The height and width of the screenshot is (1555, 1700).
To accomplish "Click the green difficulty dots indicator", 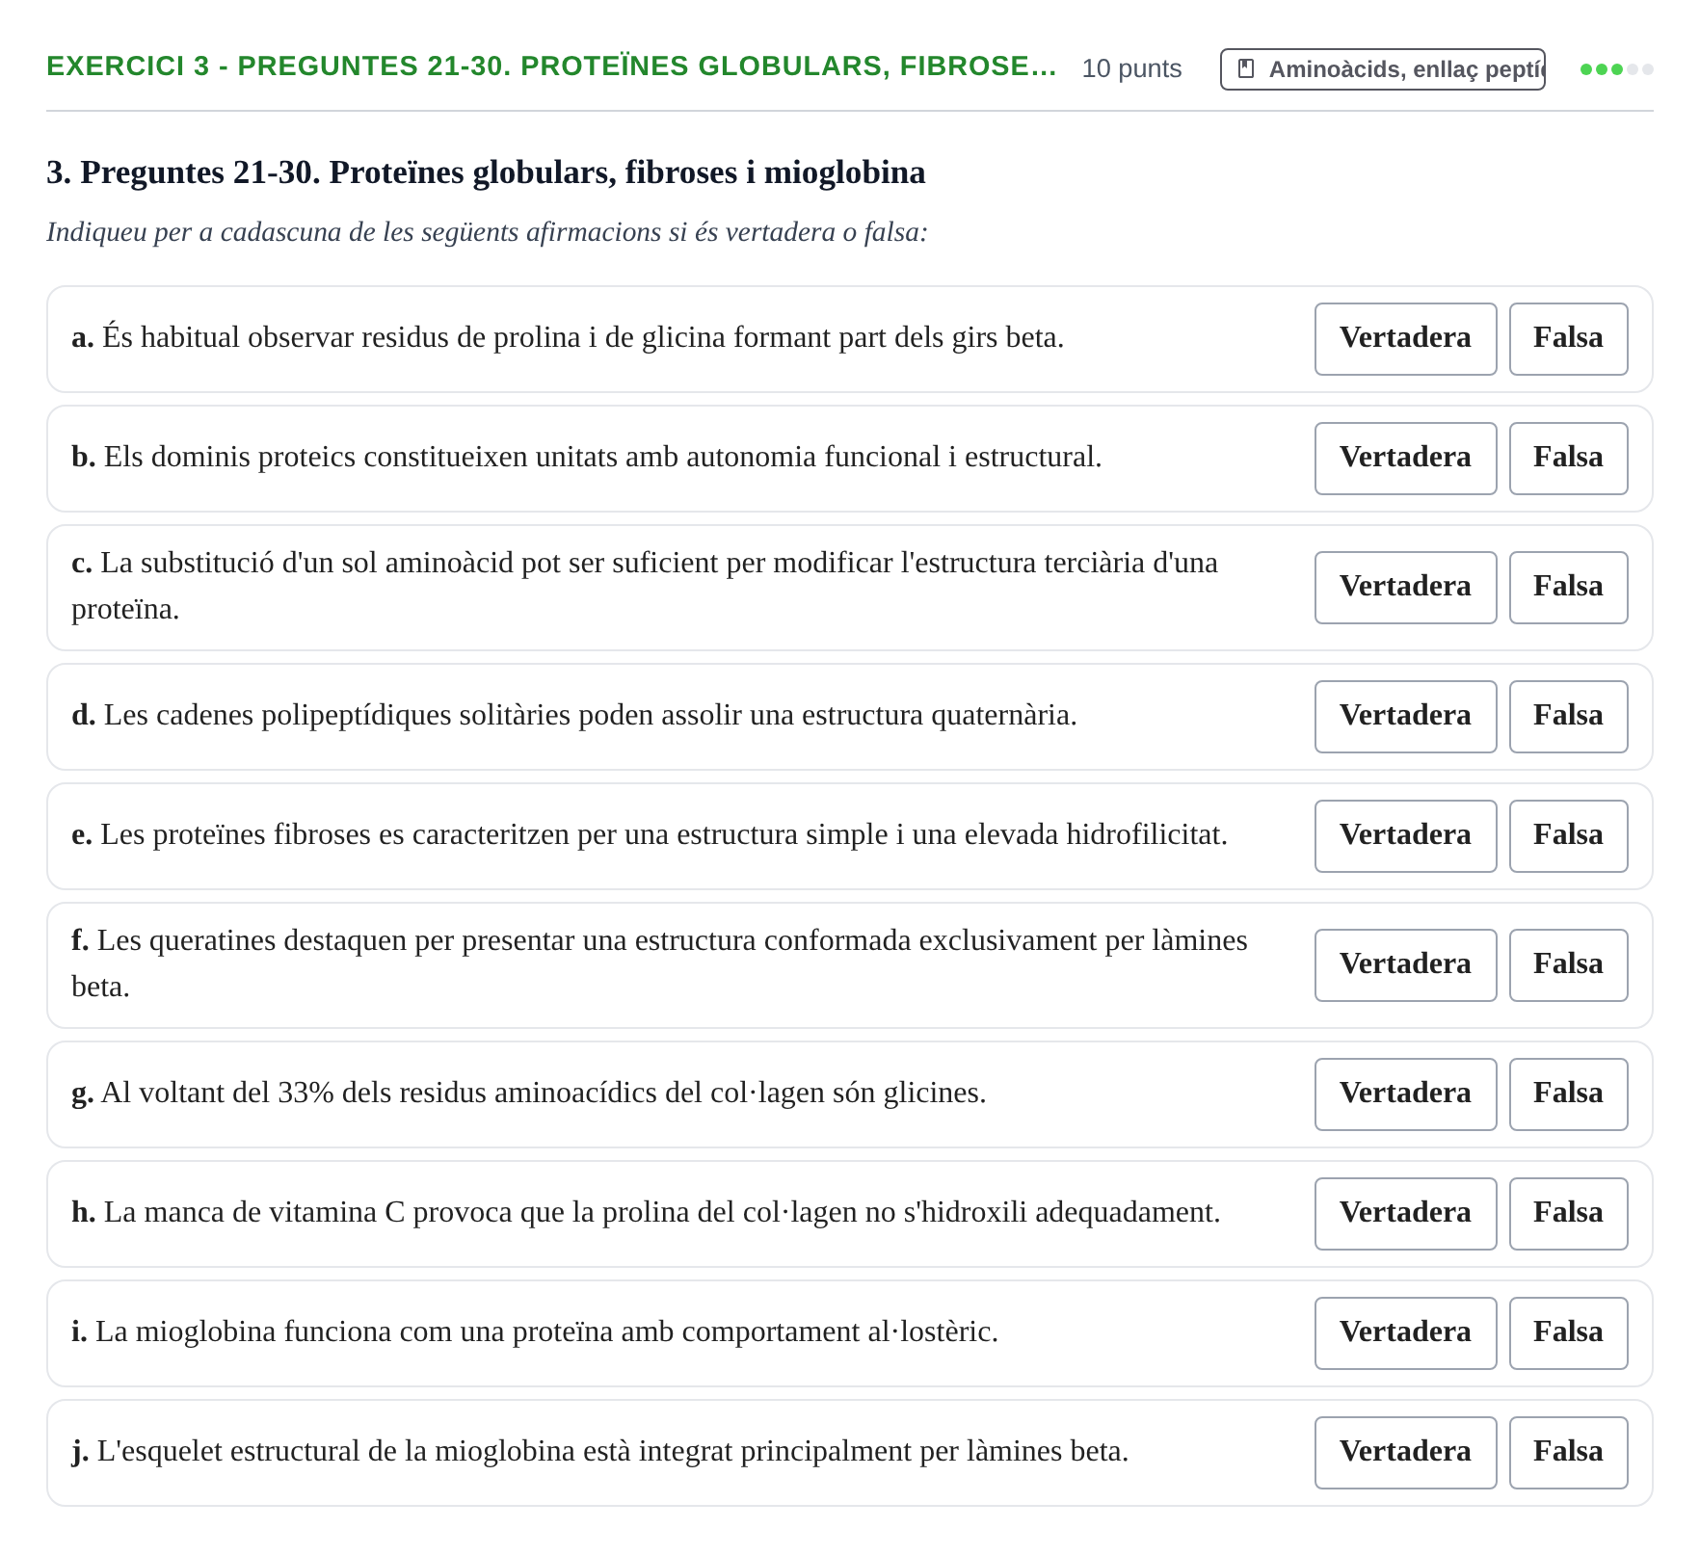I will click(1616, 69).
